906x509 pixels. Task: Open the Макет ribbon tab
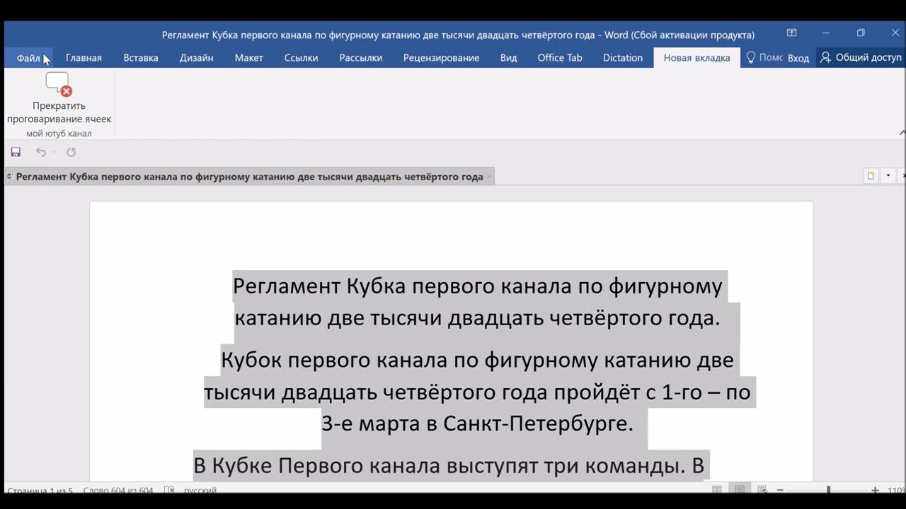click(x=248, y=58)
